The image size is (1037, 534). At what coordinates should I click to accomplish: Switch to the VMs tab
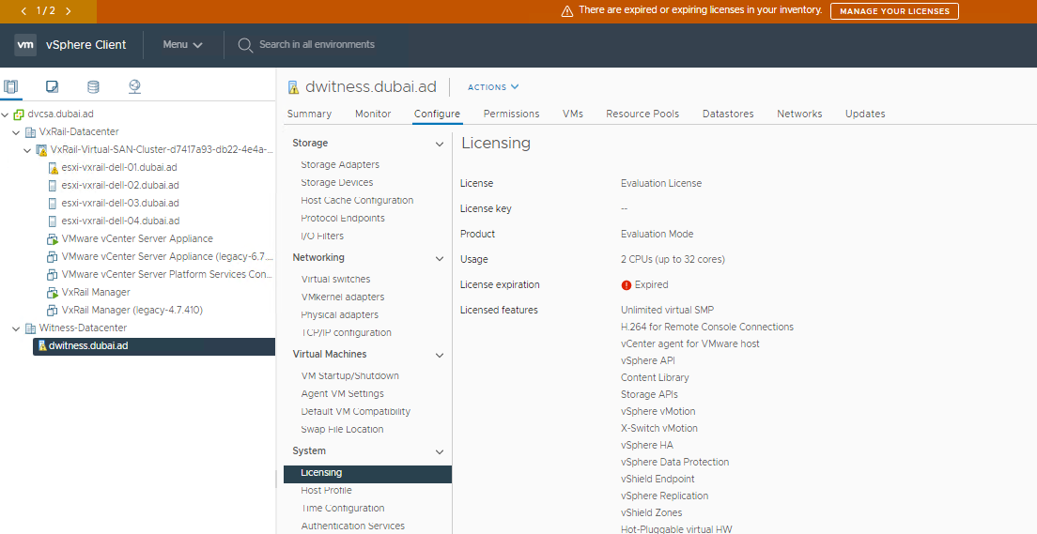(x=573, y=114)
